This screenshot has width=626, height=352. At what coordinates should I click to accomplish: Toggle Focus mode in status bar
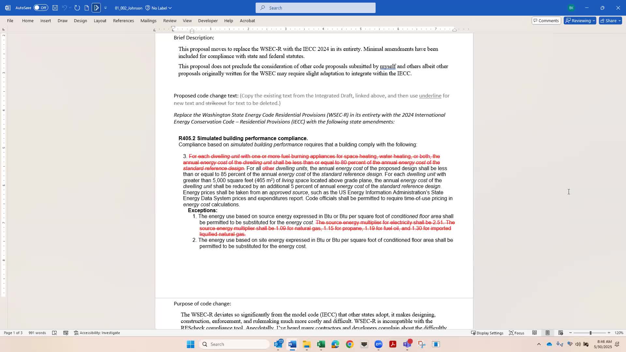pos(517,333)
